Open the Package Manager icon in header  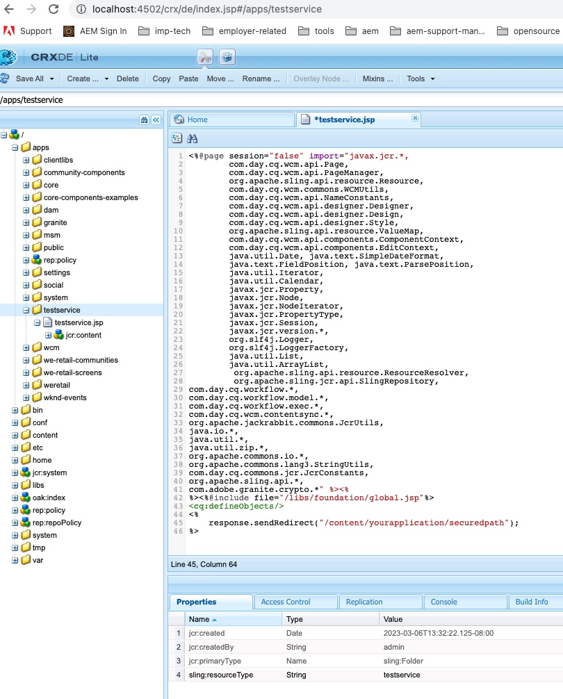tap(227, 57)
